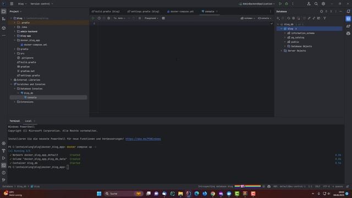Expand the blog-app module
The image size is (352, 198).
point(15,36)
